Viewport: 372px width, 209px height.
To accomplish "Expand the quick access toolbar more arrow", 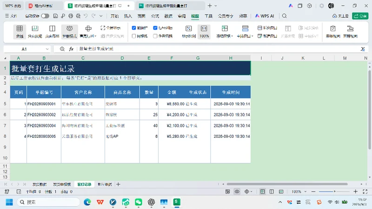I will [x=101, y=16].
